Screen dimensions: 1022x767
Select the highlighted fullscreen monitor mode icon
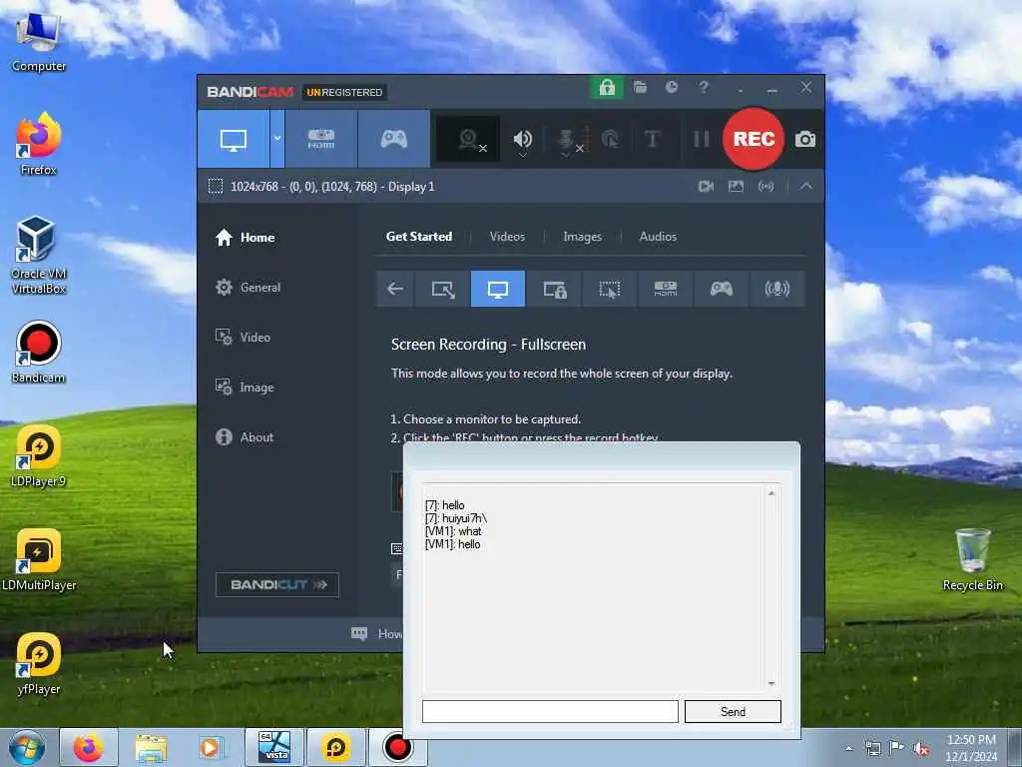(498, 289)
